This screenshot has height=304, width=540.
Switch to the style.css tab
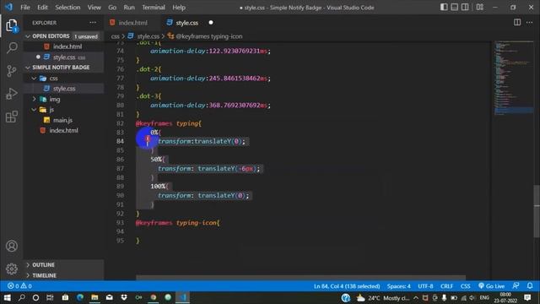coord(186,23)
